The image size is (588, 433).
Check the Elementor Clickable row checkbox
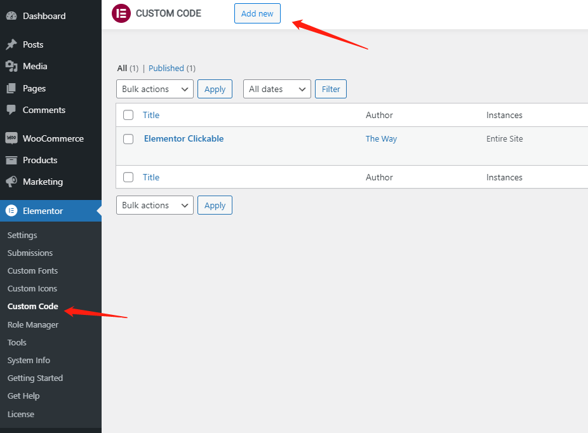(x=128, y=138)
